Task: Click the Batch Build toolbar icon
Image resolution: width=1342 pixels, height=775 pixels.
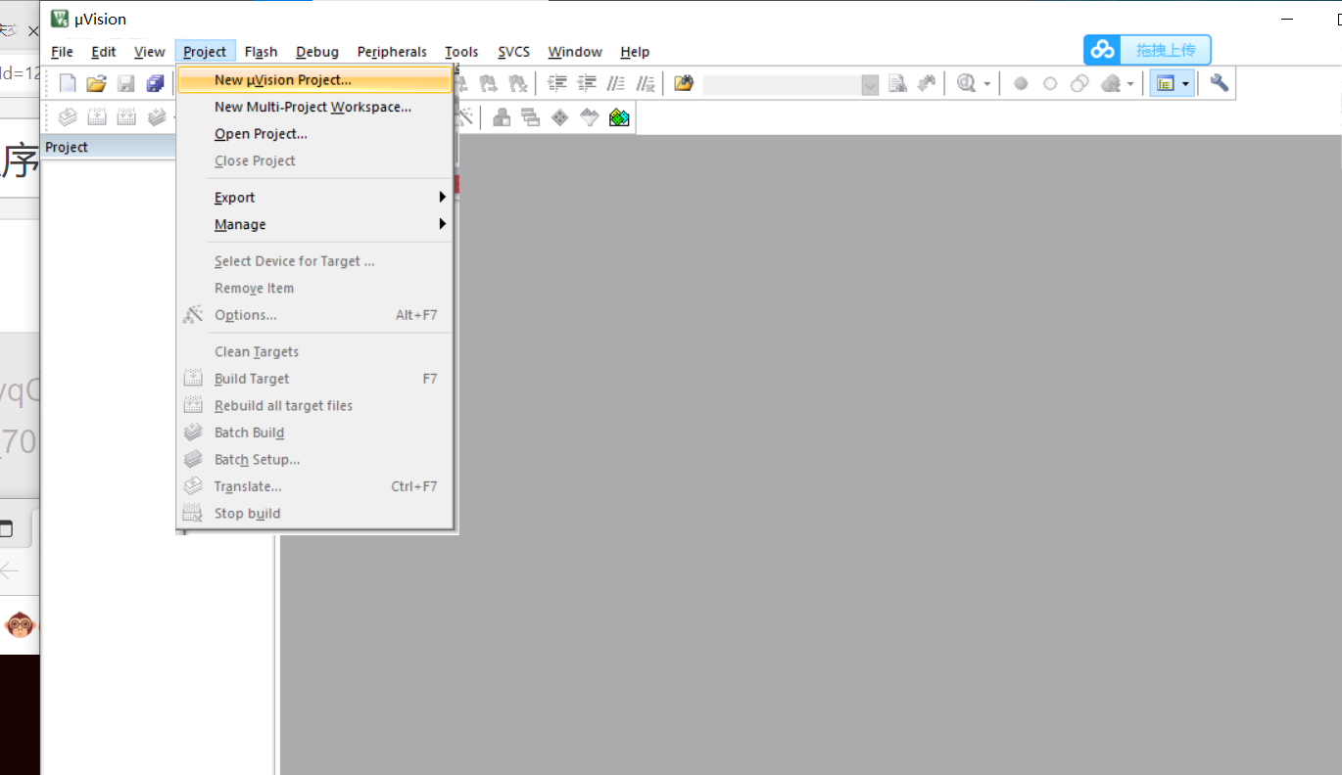Action: 157,117
